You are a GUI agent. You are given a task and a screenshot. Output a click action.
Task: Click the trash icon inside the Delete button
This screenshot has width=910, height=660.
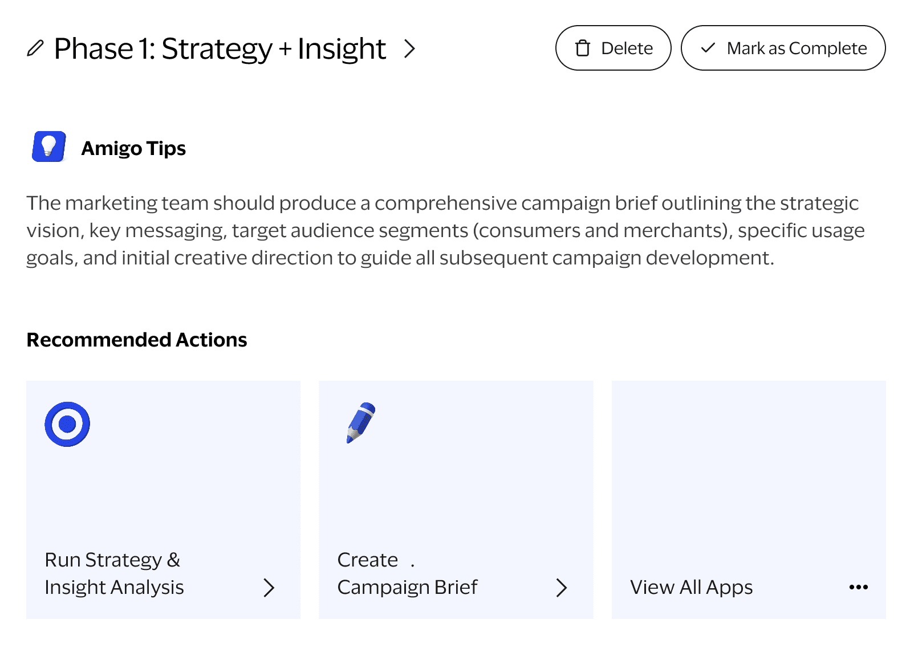582,48
